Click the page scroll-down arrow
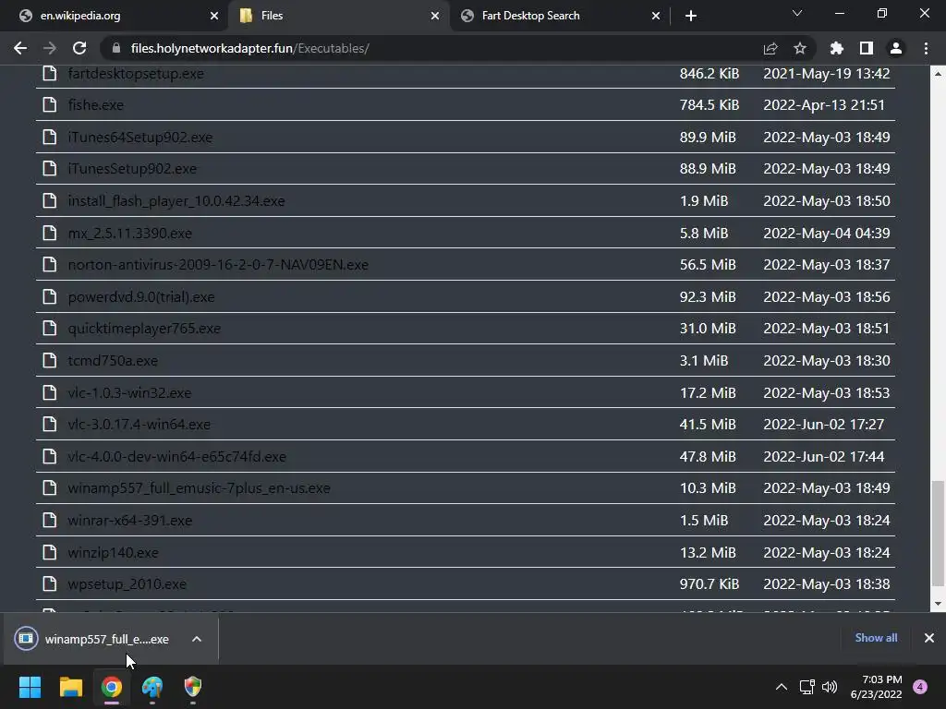Screen dimensions: 946x709 [938, 604]
